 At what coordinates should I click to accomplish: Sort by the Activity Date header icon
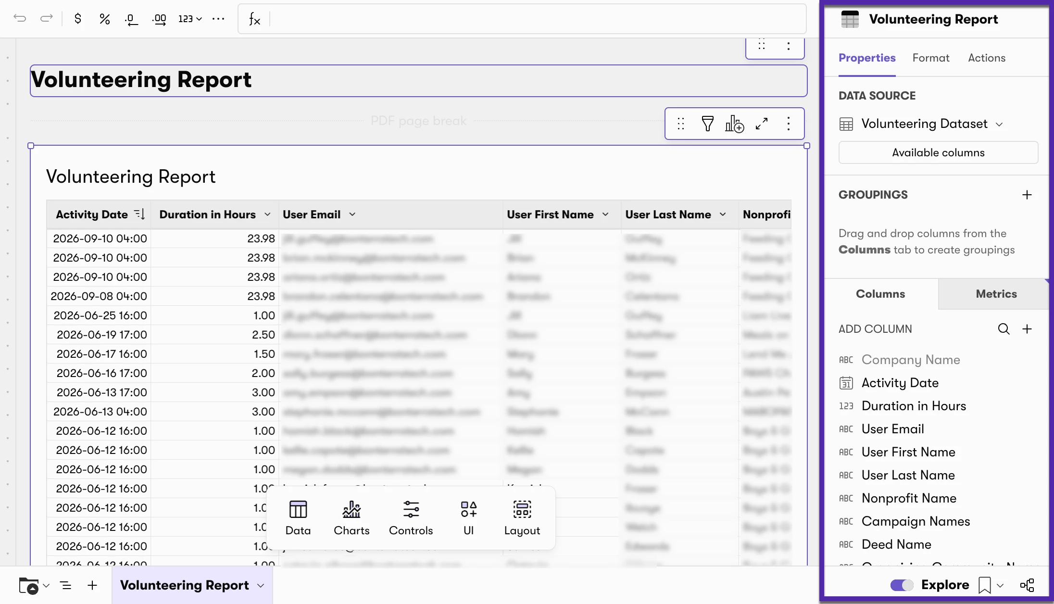click(139, 214)
